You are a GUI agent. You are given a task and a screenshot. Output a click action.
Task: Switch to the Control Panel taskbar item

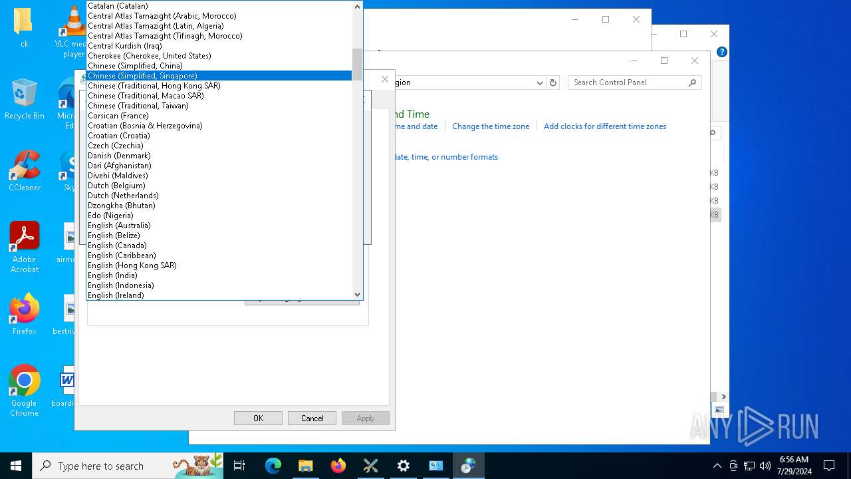[436, 466]
